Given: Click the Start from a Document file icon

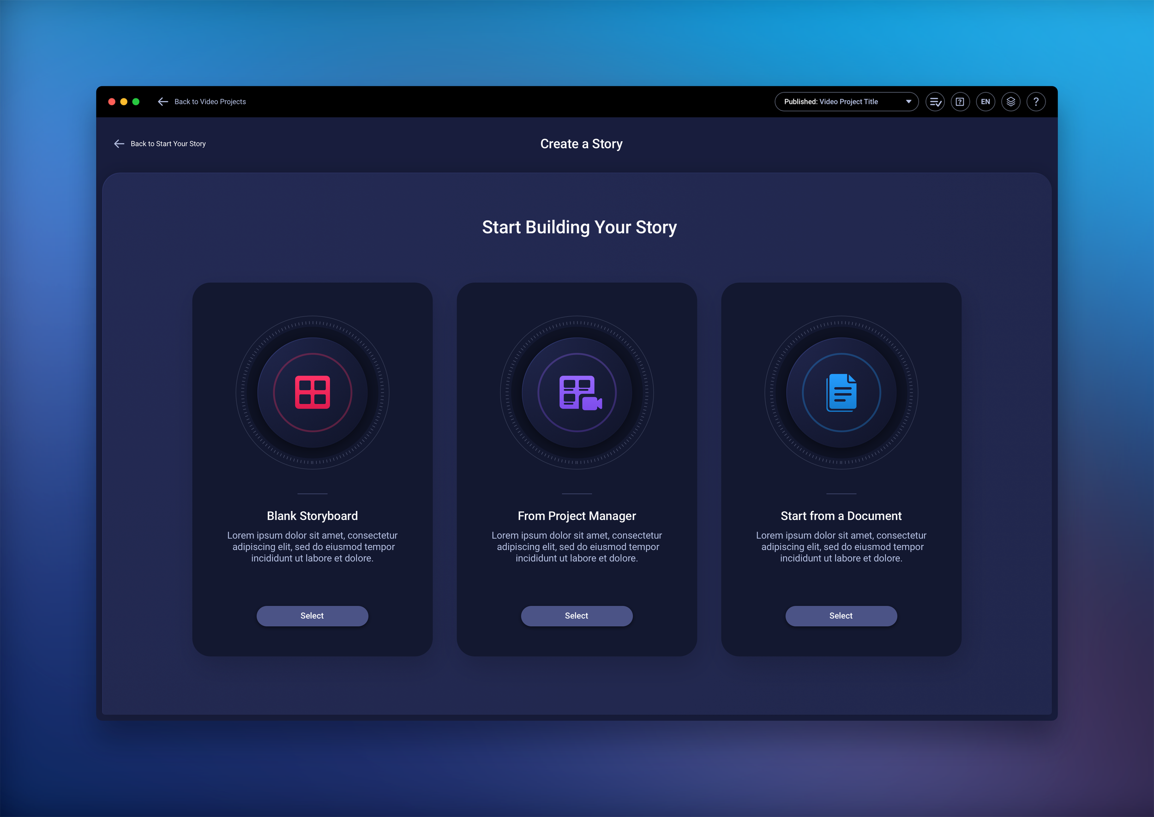Looking at the screenshot, I should [x=841, y=393].
